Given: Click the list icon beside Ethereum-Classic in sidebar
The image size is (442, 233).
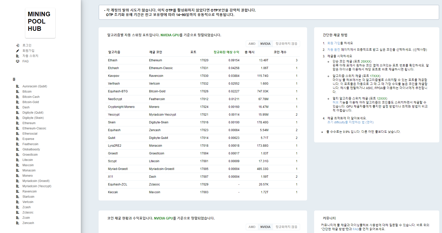Looking at the screenshot, I should click(x=18, y=128).
